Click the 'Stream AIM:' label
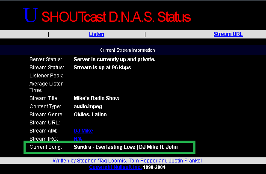 coord(43,131)
